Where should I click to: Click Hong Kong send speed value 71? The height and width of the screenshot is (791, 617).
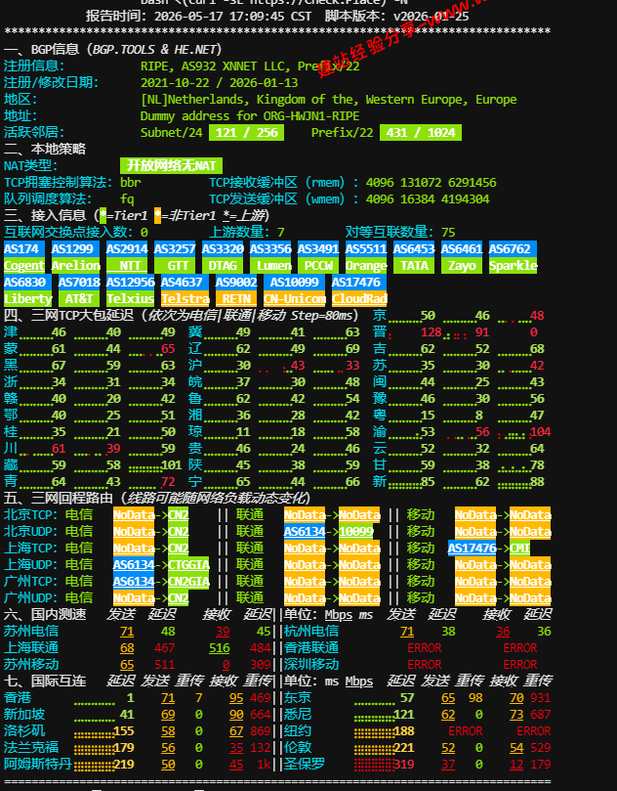tap(168, 698)
